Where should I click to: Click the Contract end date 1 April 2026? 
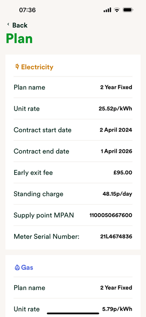116,151
